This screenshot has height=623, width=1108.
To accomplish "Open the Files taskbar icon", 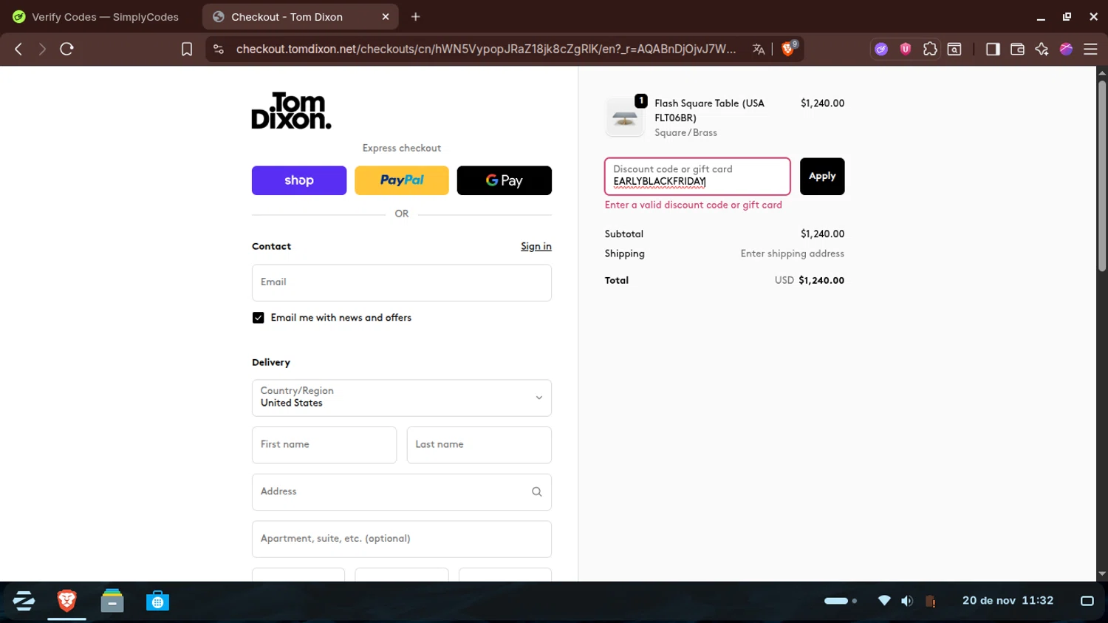I will [x=112, y=601].
